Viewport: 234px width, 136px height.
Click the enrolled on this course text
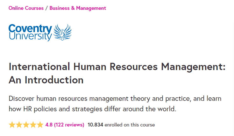tap(130, 125)
